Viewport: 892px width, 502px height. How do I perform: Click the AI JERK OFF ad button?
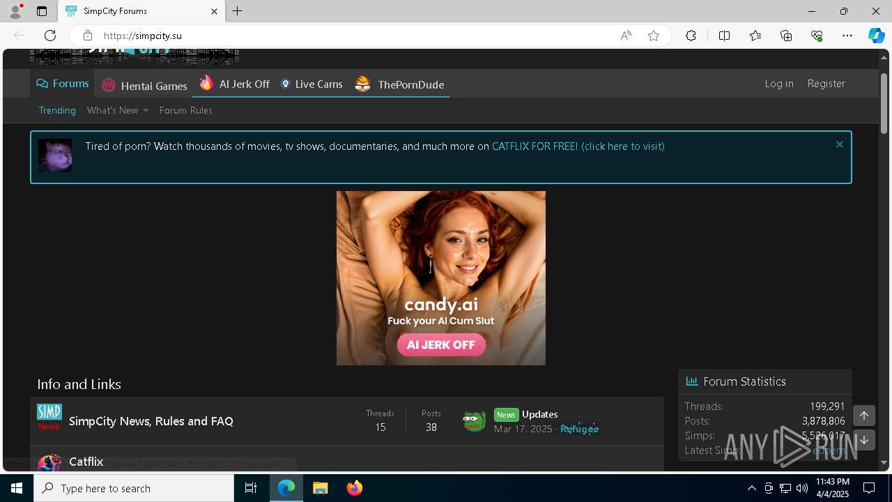(x=441, y=344)
